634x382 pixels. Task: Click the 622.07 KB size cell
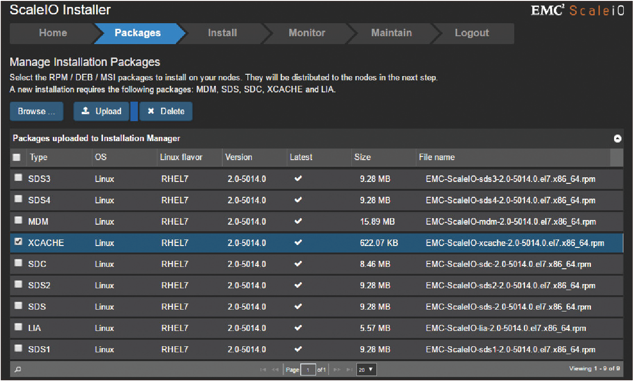tap(379, 243)
